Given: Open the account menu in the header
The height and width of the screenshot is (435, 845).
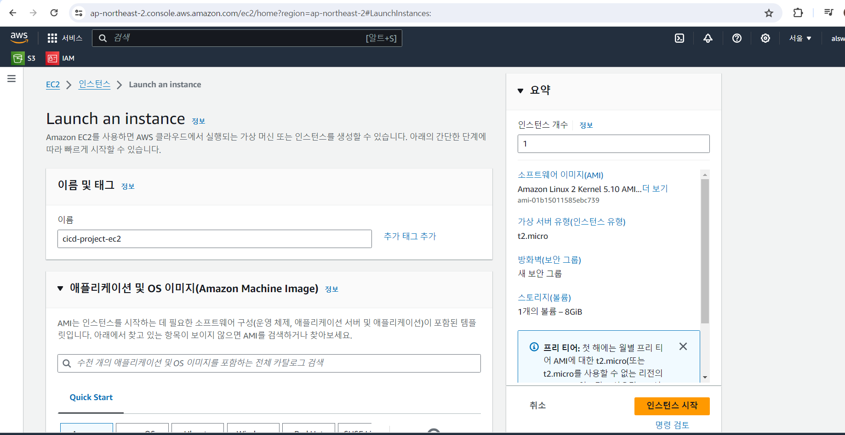Looking at the screenshot, I should tap(838, 38).
